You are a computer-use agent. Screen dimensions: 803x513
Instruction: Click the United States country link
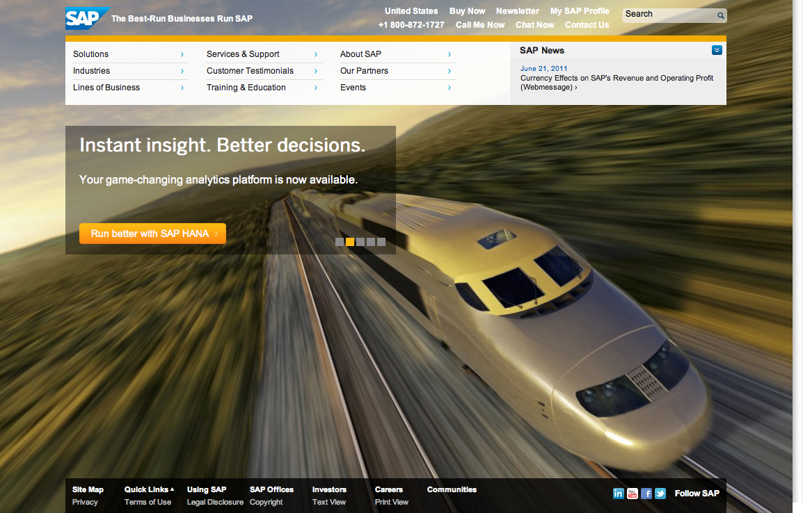411,10
